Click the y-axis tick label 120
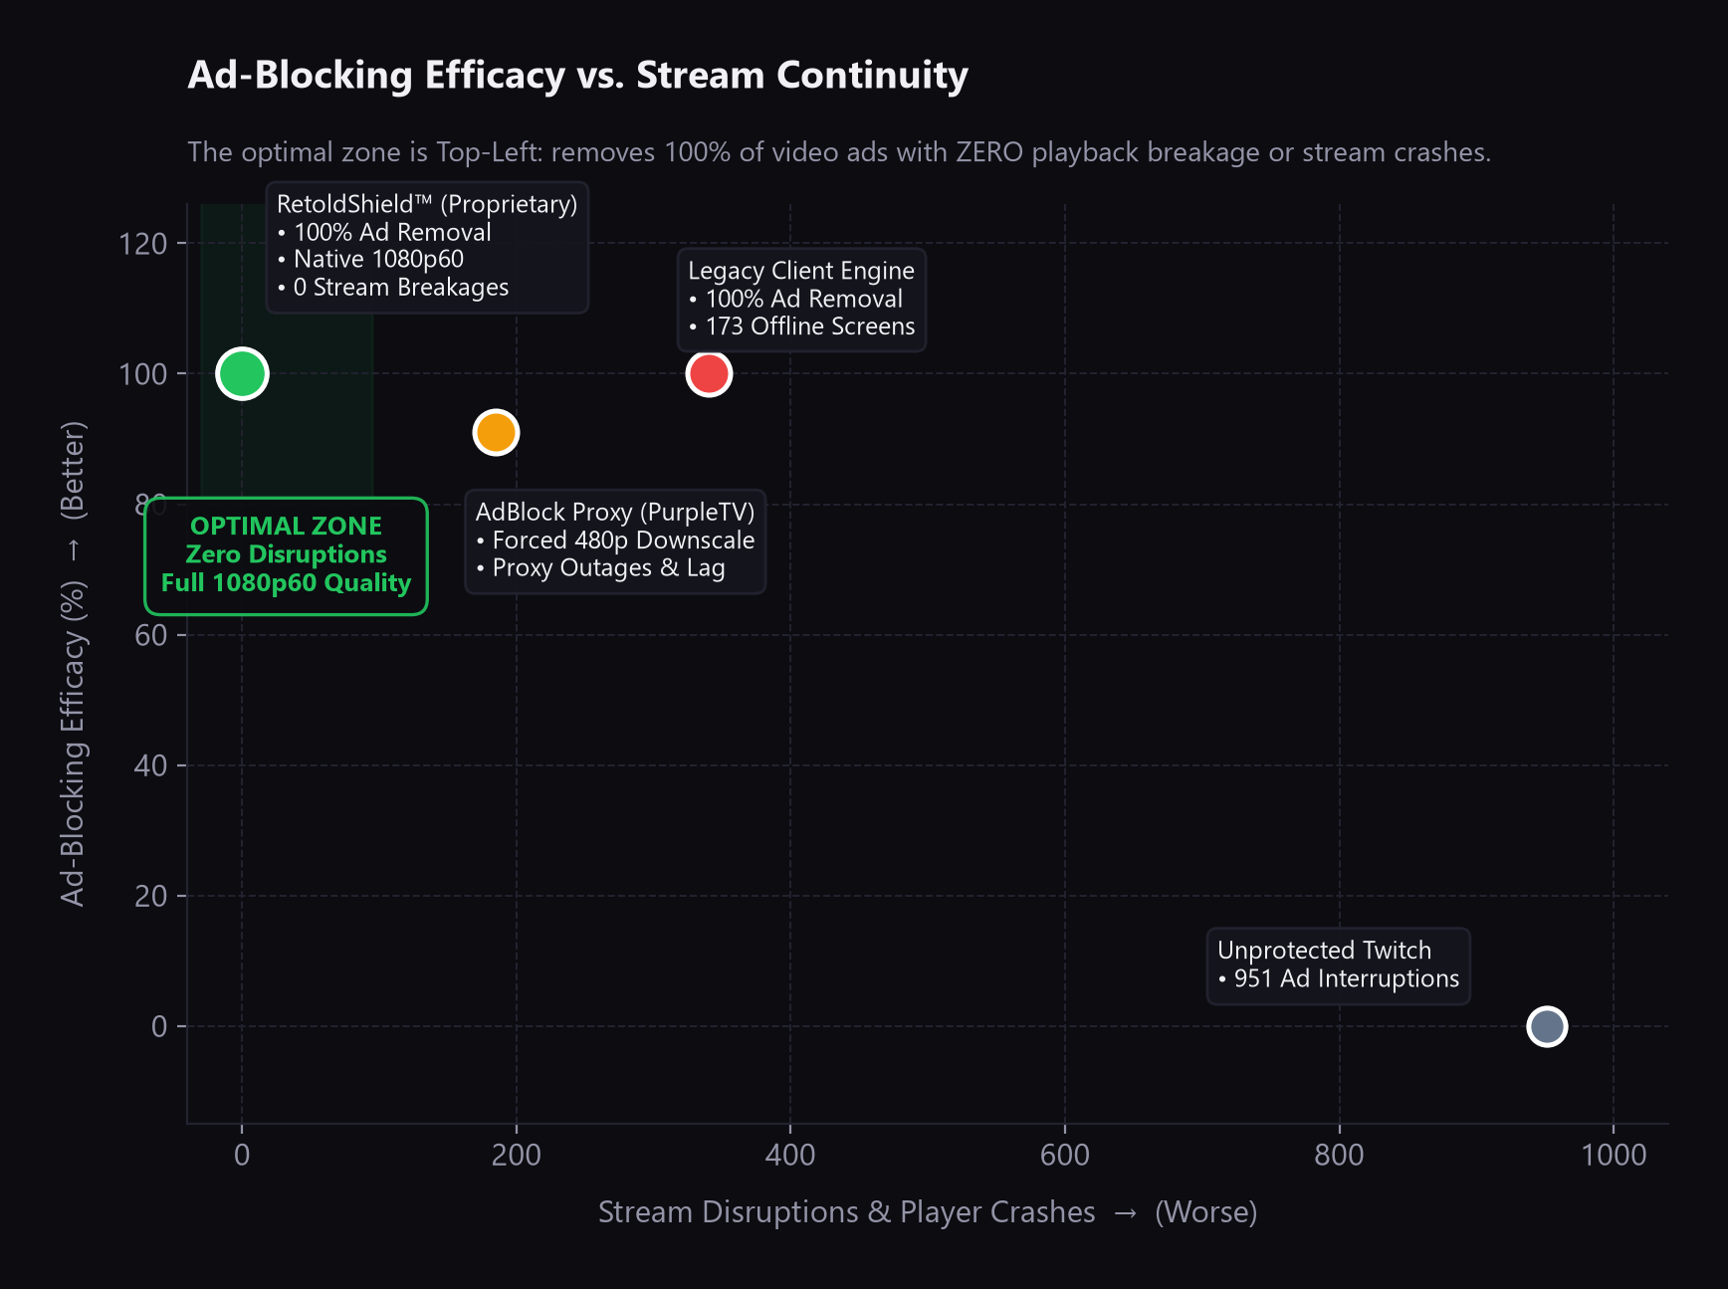The image size is (1728, 1289). pos(143,244)
